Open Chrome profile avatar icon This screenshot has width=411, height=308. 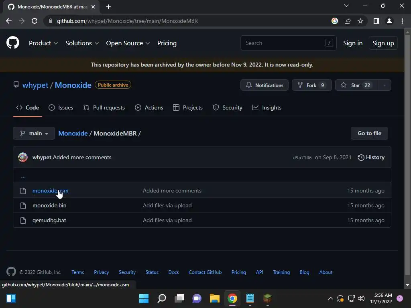click(x=389, y=21)
